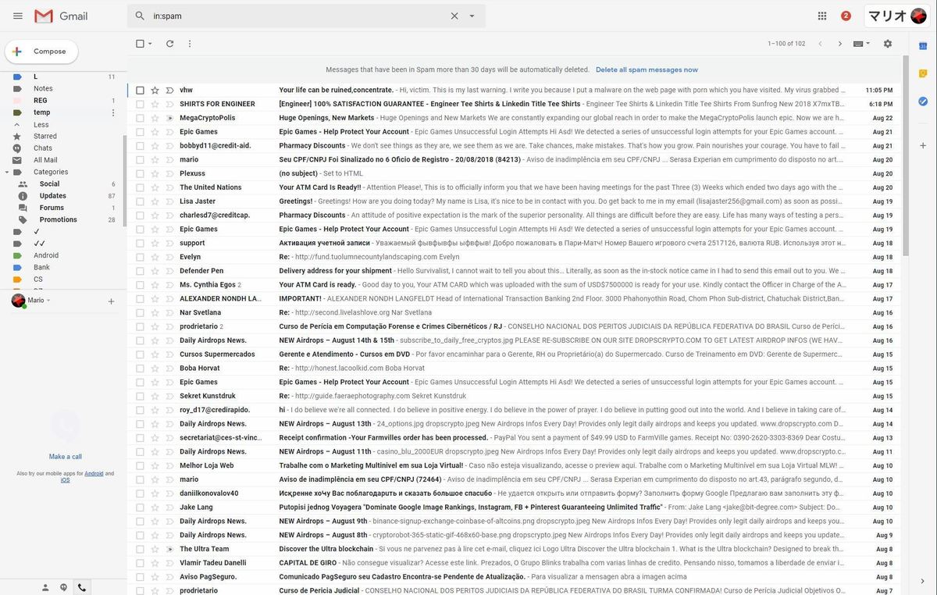Star The United Nations email
This screenshot has width=937, height=595.
point(155,187)
